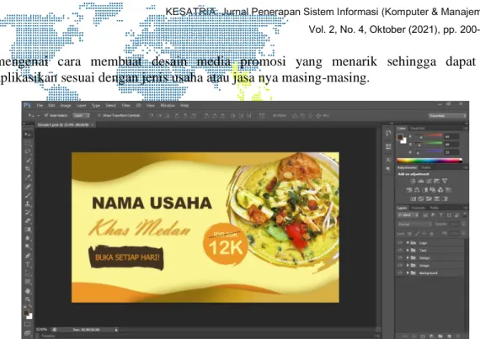Toggle the layer filter on/off switch
This screenshot has width=480, height=339.
(x=465, y=215)
